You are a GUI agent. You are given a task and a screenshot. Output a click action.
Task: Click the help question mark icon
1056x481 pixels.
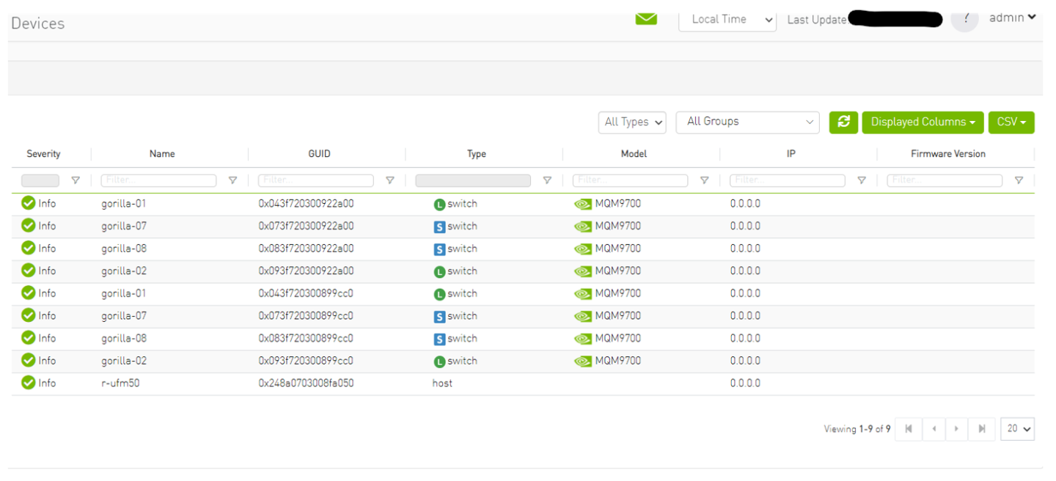pyautogui.click(x=966, y=20)
